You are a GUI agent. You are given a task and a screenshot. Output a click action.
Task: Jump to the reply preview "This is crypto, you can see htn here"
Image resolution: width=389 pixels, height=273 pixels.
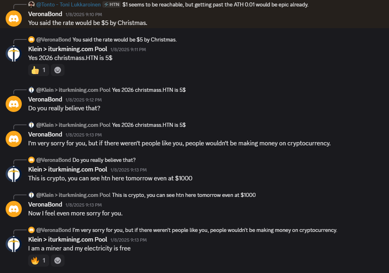click(184, 195)
